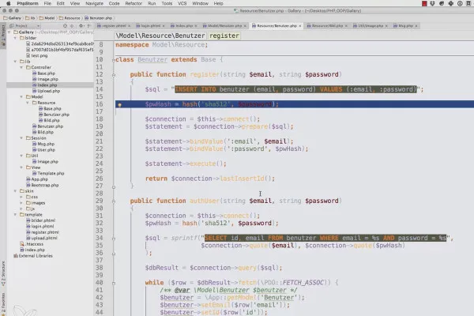Click the Model breadcrumb folder
Screen dimensions: 474x316
coord(47,18)
